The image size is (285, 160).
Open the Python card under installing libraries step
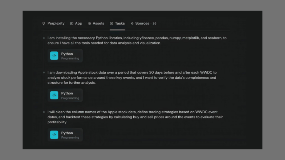pyautogui.click(x=65, y=56)
